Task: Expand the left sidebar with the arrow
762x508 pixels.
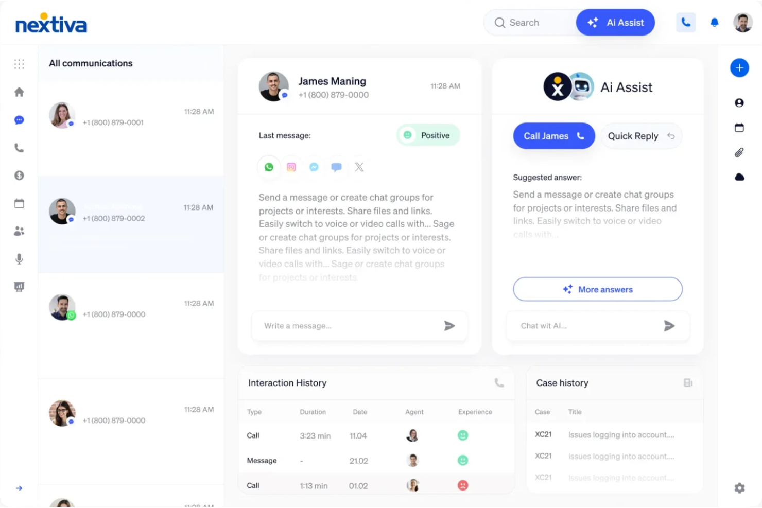Action: tap(19, 488)
